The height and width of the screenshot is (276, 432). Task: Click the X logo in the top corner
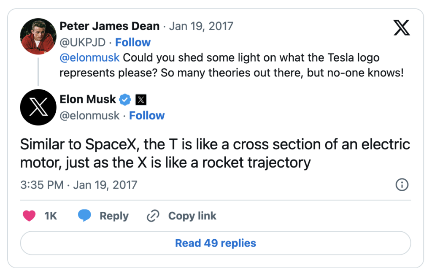(x=401, y=27)
